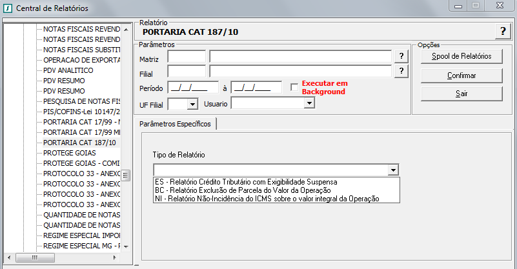
Task: Select NOTAS FISCAIS SUBSTIT report
Action: pos(81,50)
